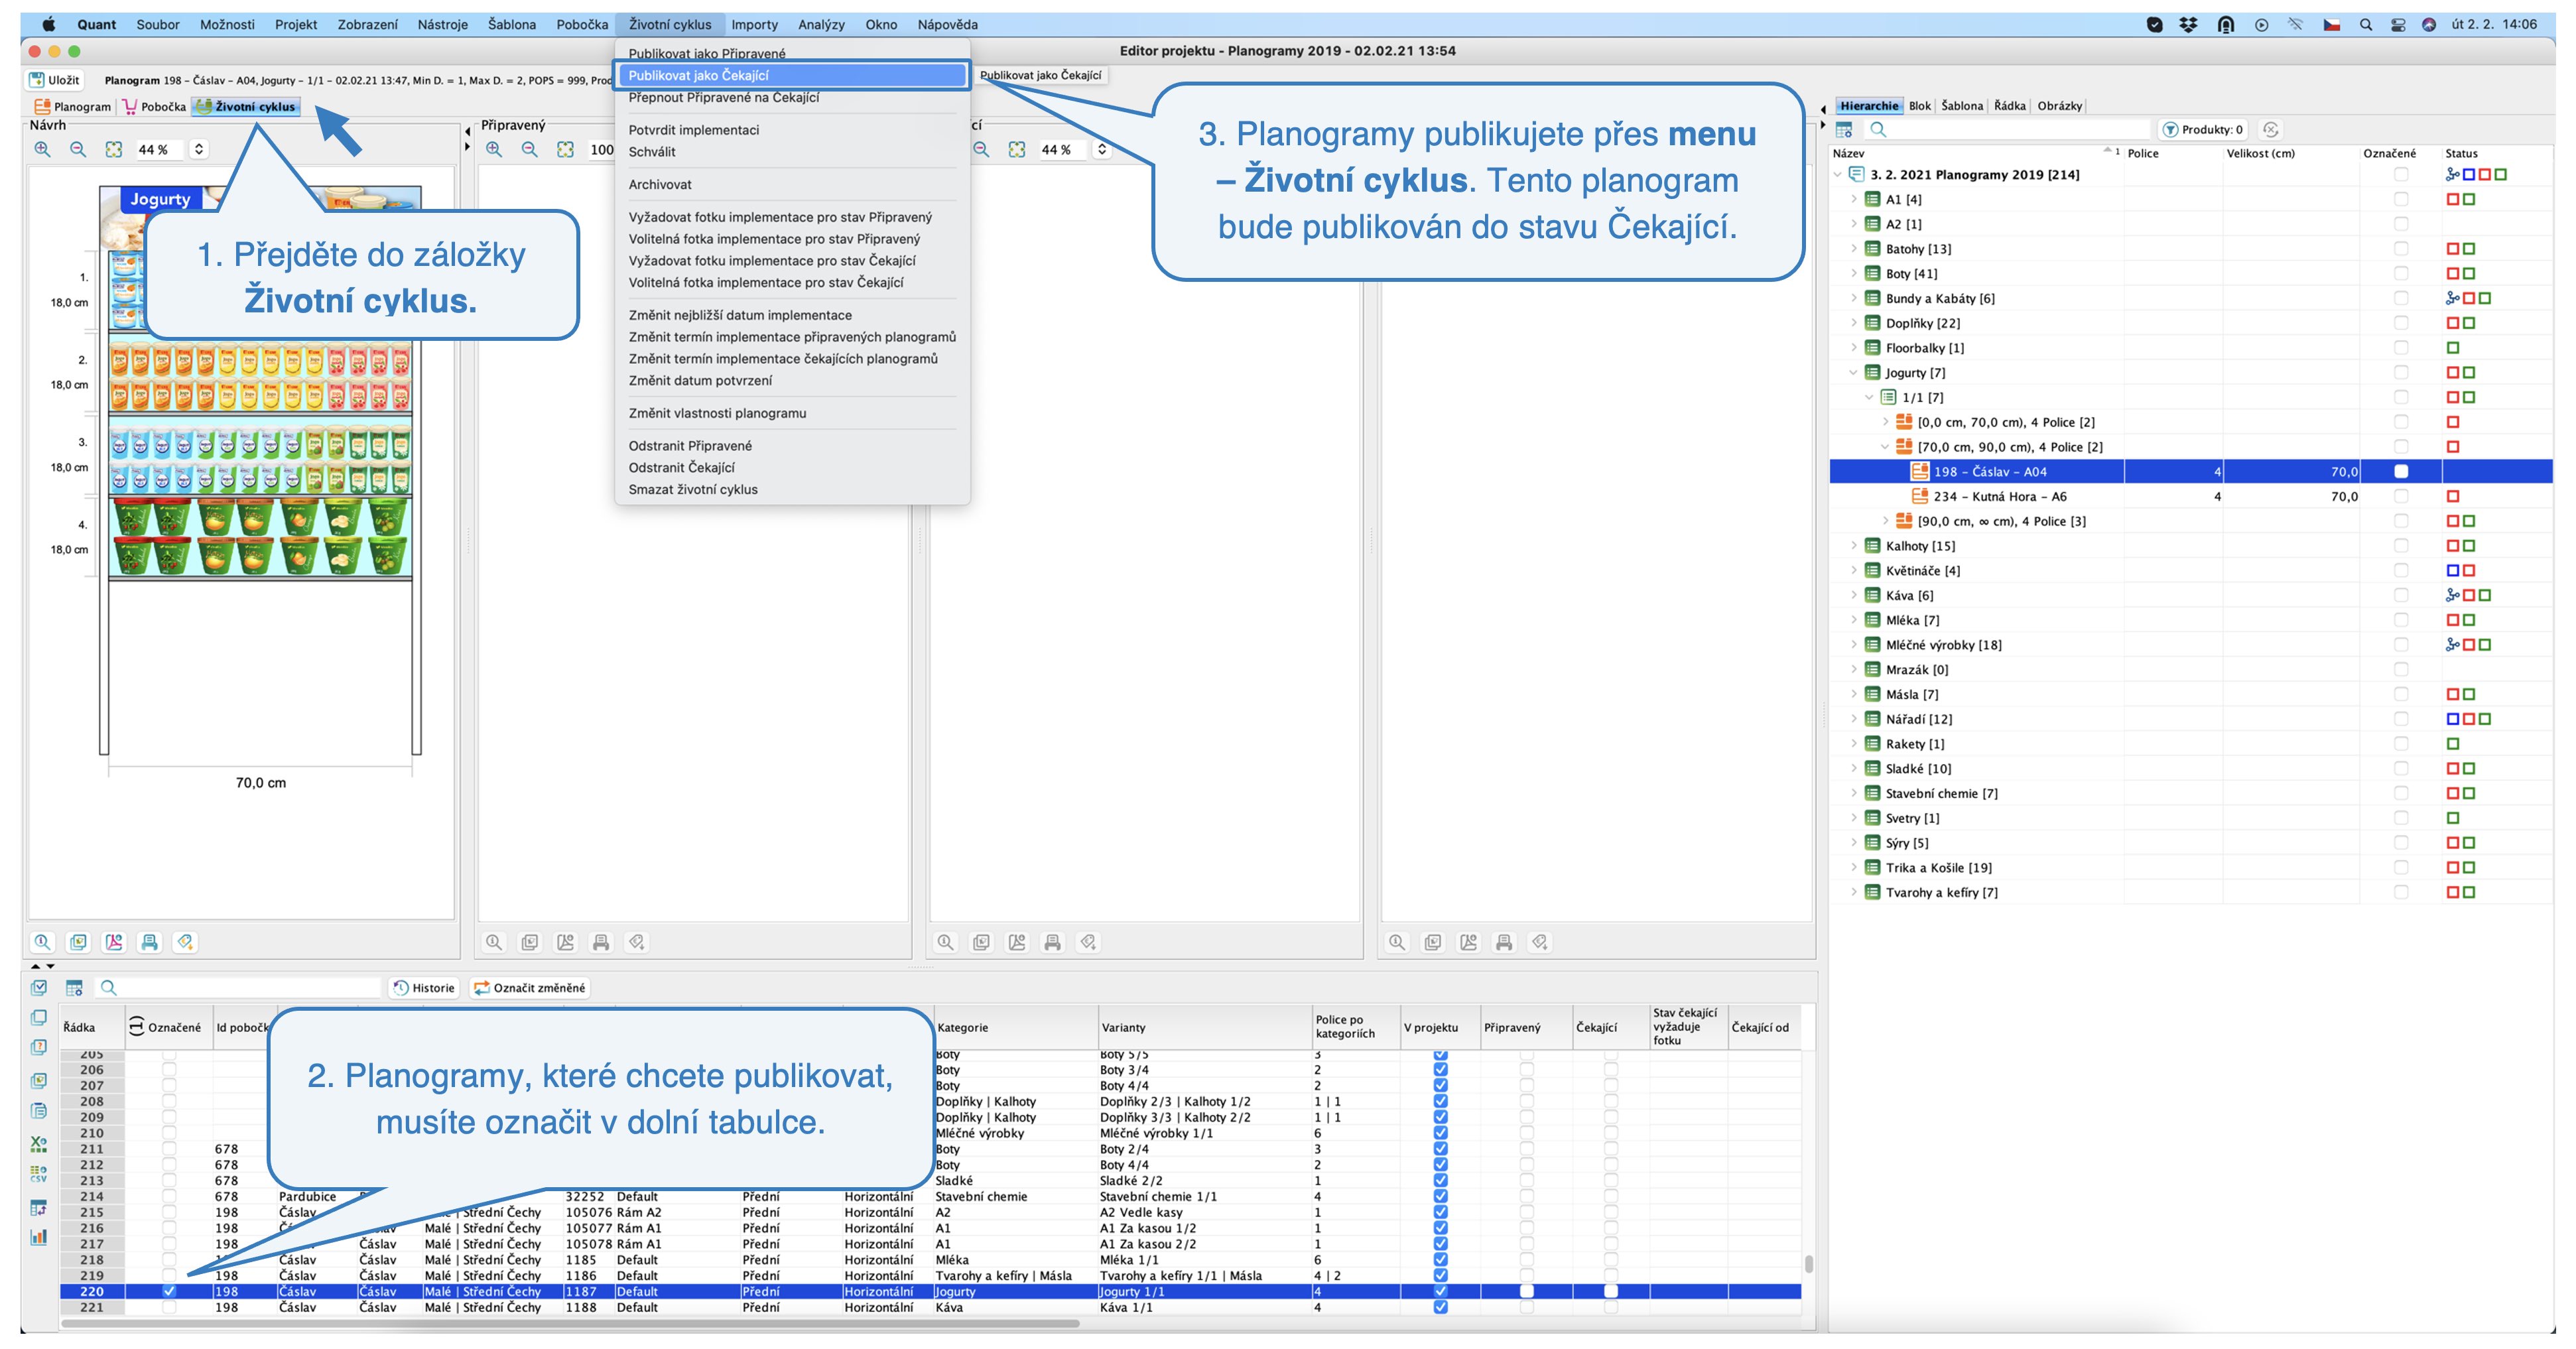The width and height of the screenshot is (2576, 1349).
Task: Open bottom table column settings icon
Action: (x=74, y=988)
